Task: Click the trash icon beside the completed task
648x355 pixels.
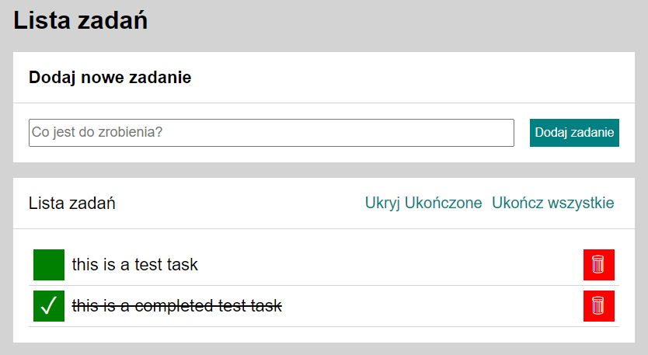Action: (x=598, y=306)
